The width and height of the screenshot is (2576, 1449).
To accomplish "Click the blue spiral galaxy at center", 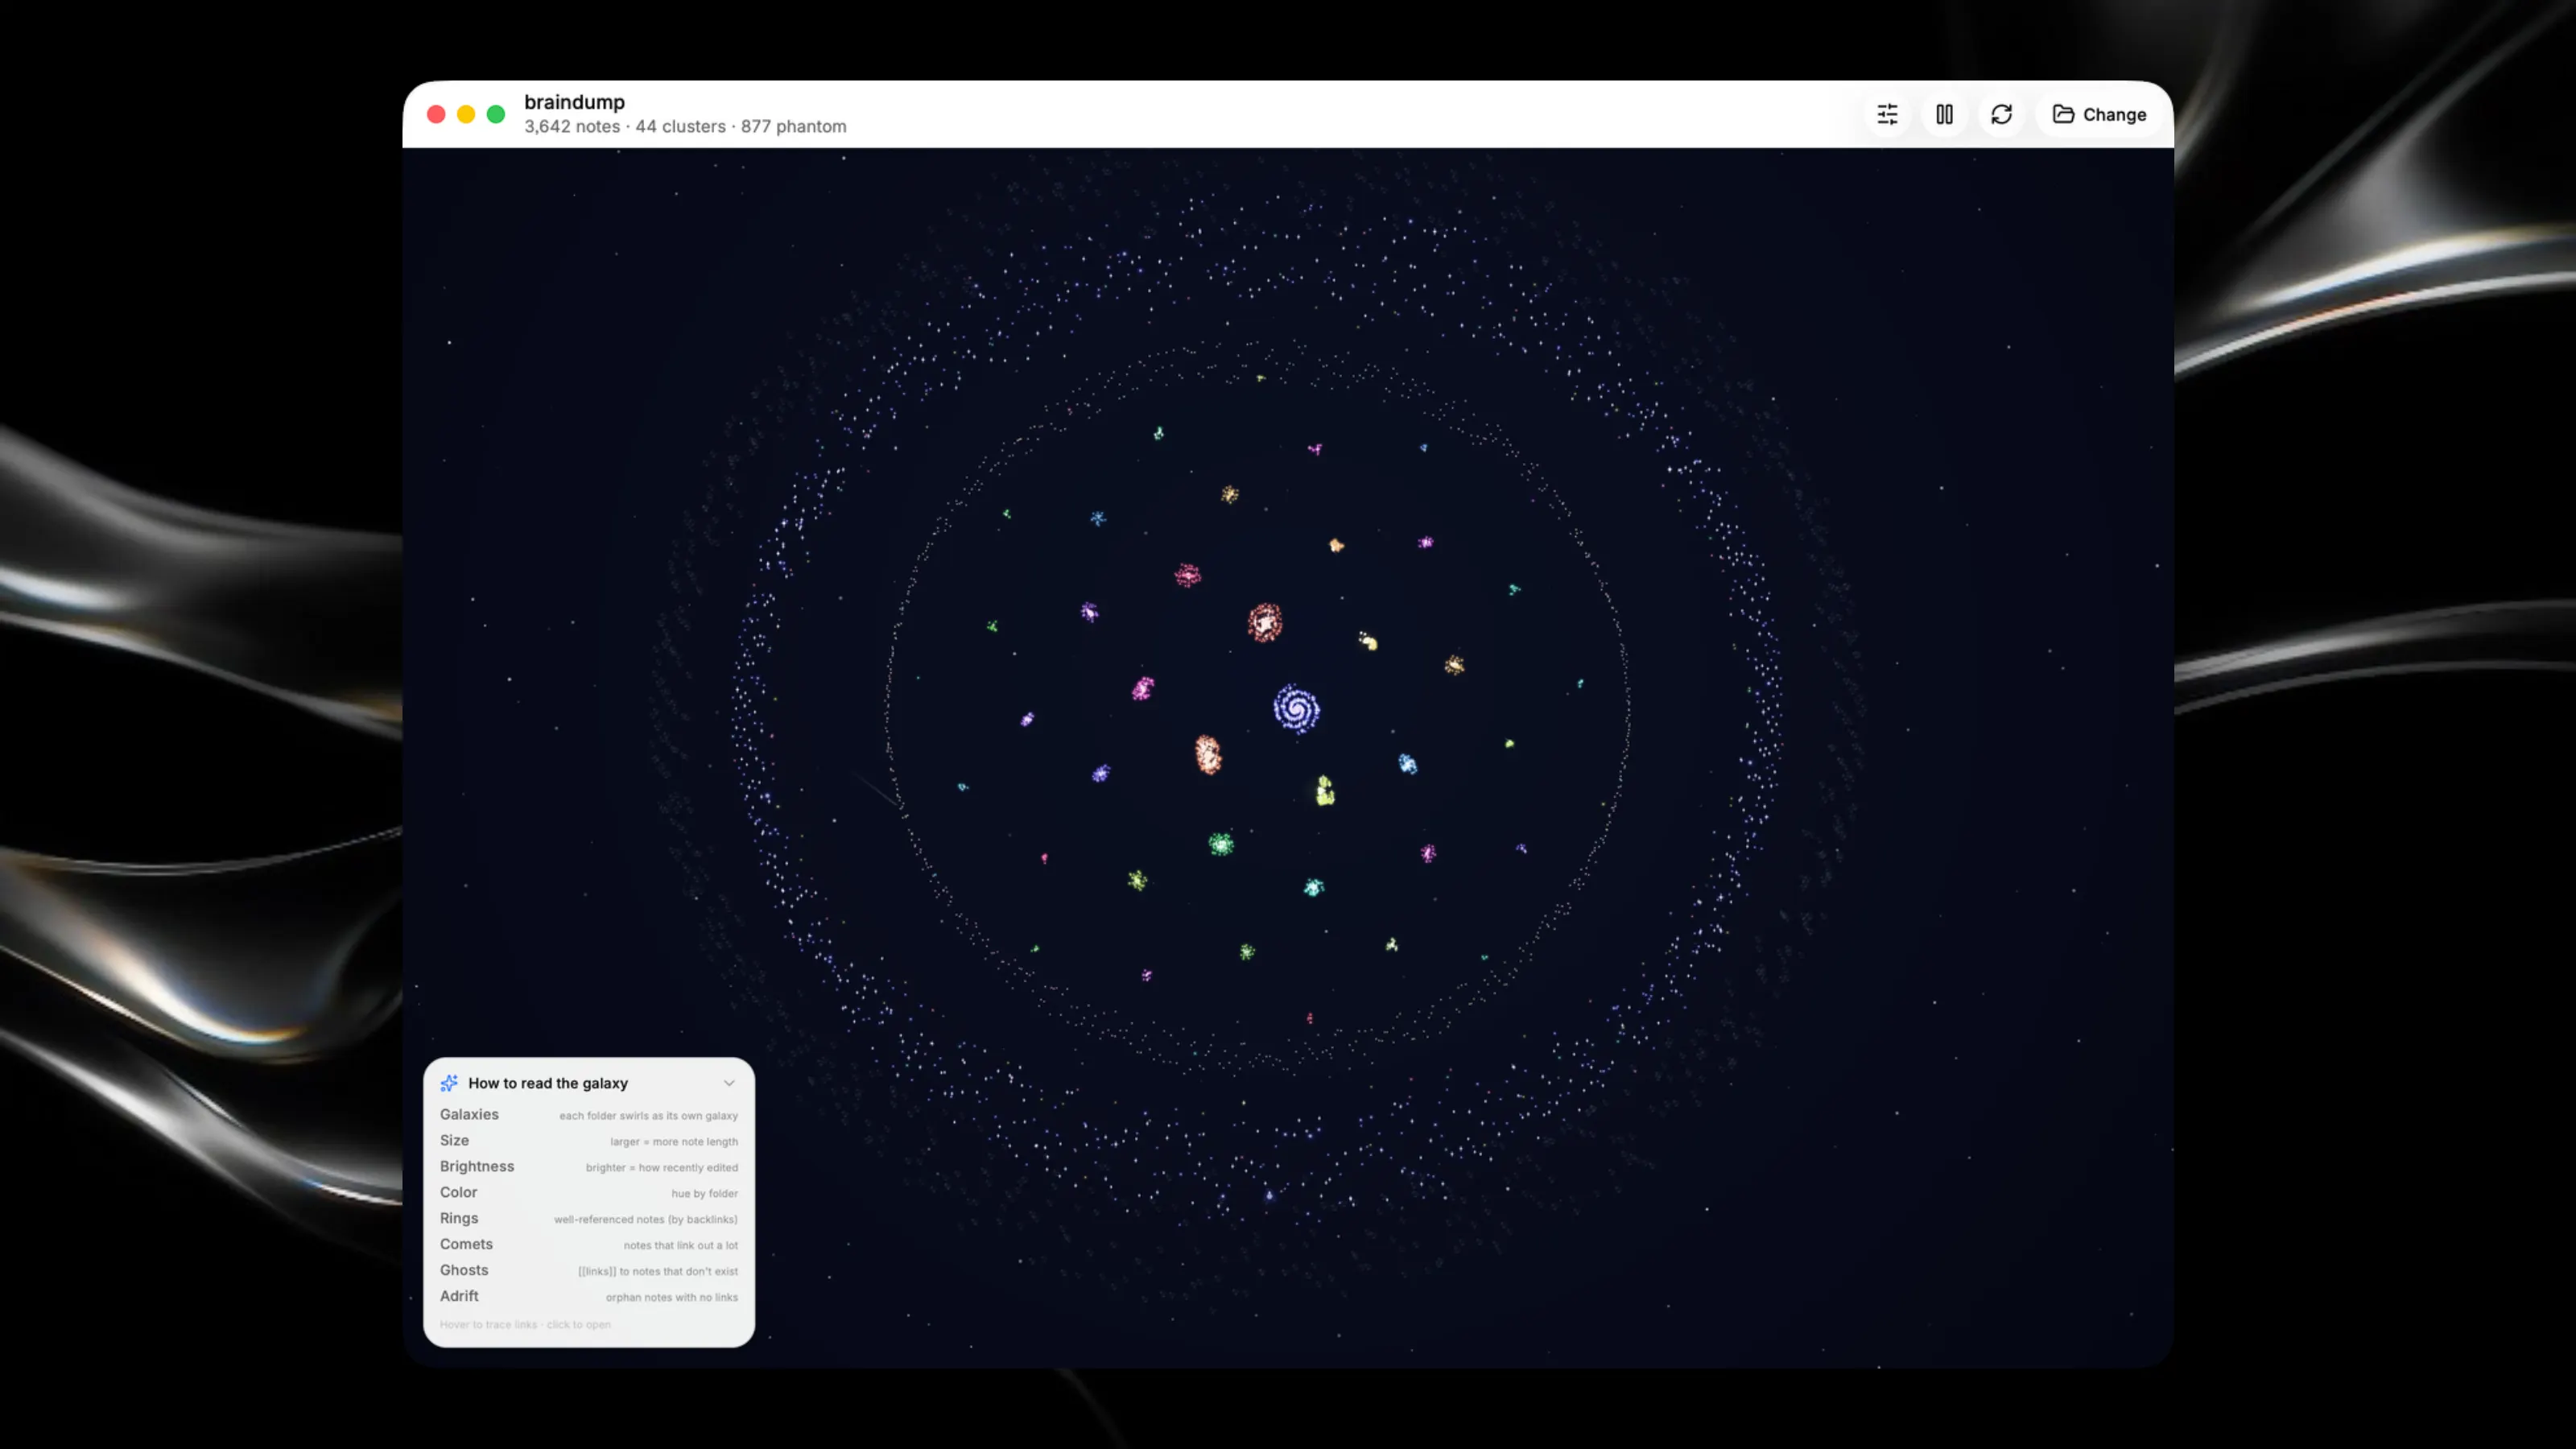I will [1297, 709].
